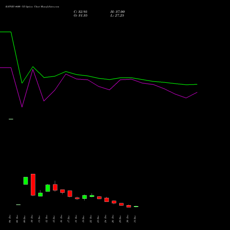
Task: Select the flat green dash above 04 Dec
Action: point(11,119)
